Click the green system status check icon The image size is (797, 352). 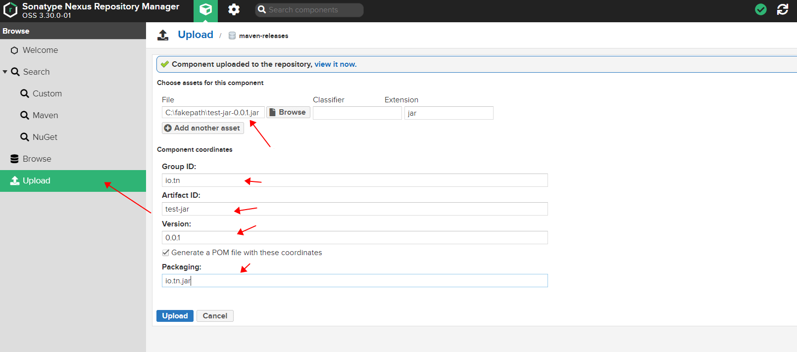761,9
